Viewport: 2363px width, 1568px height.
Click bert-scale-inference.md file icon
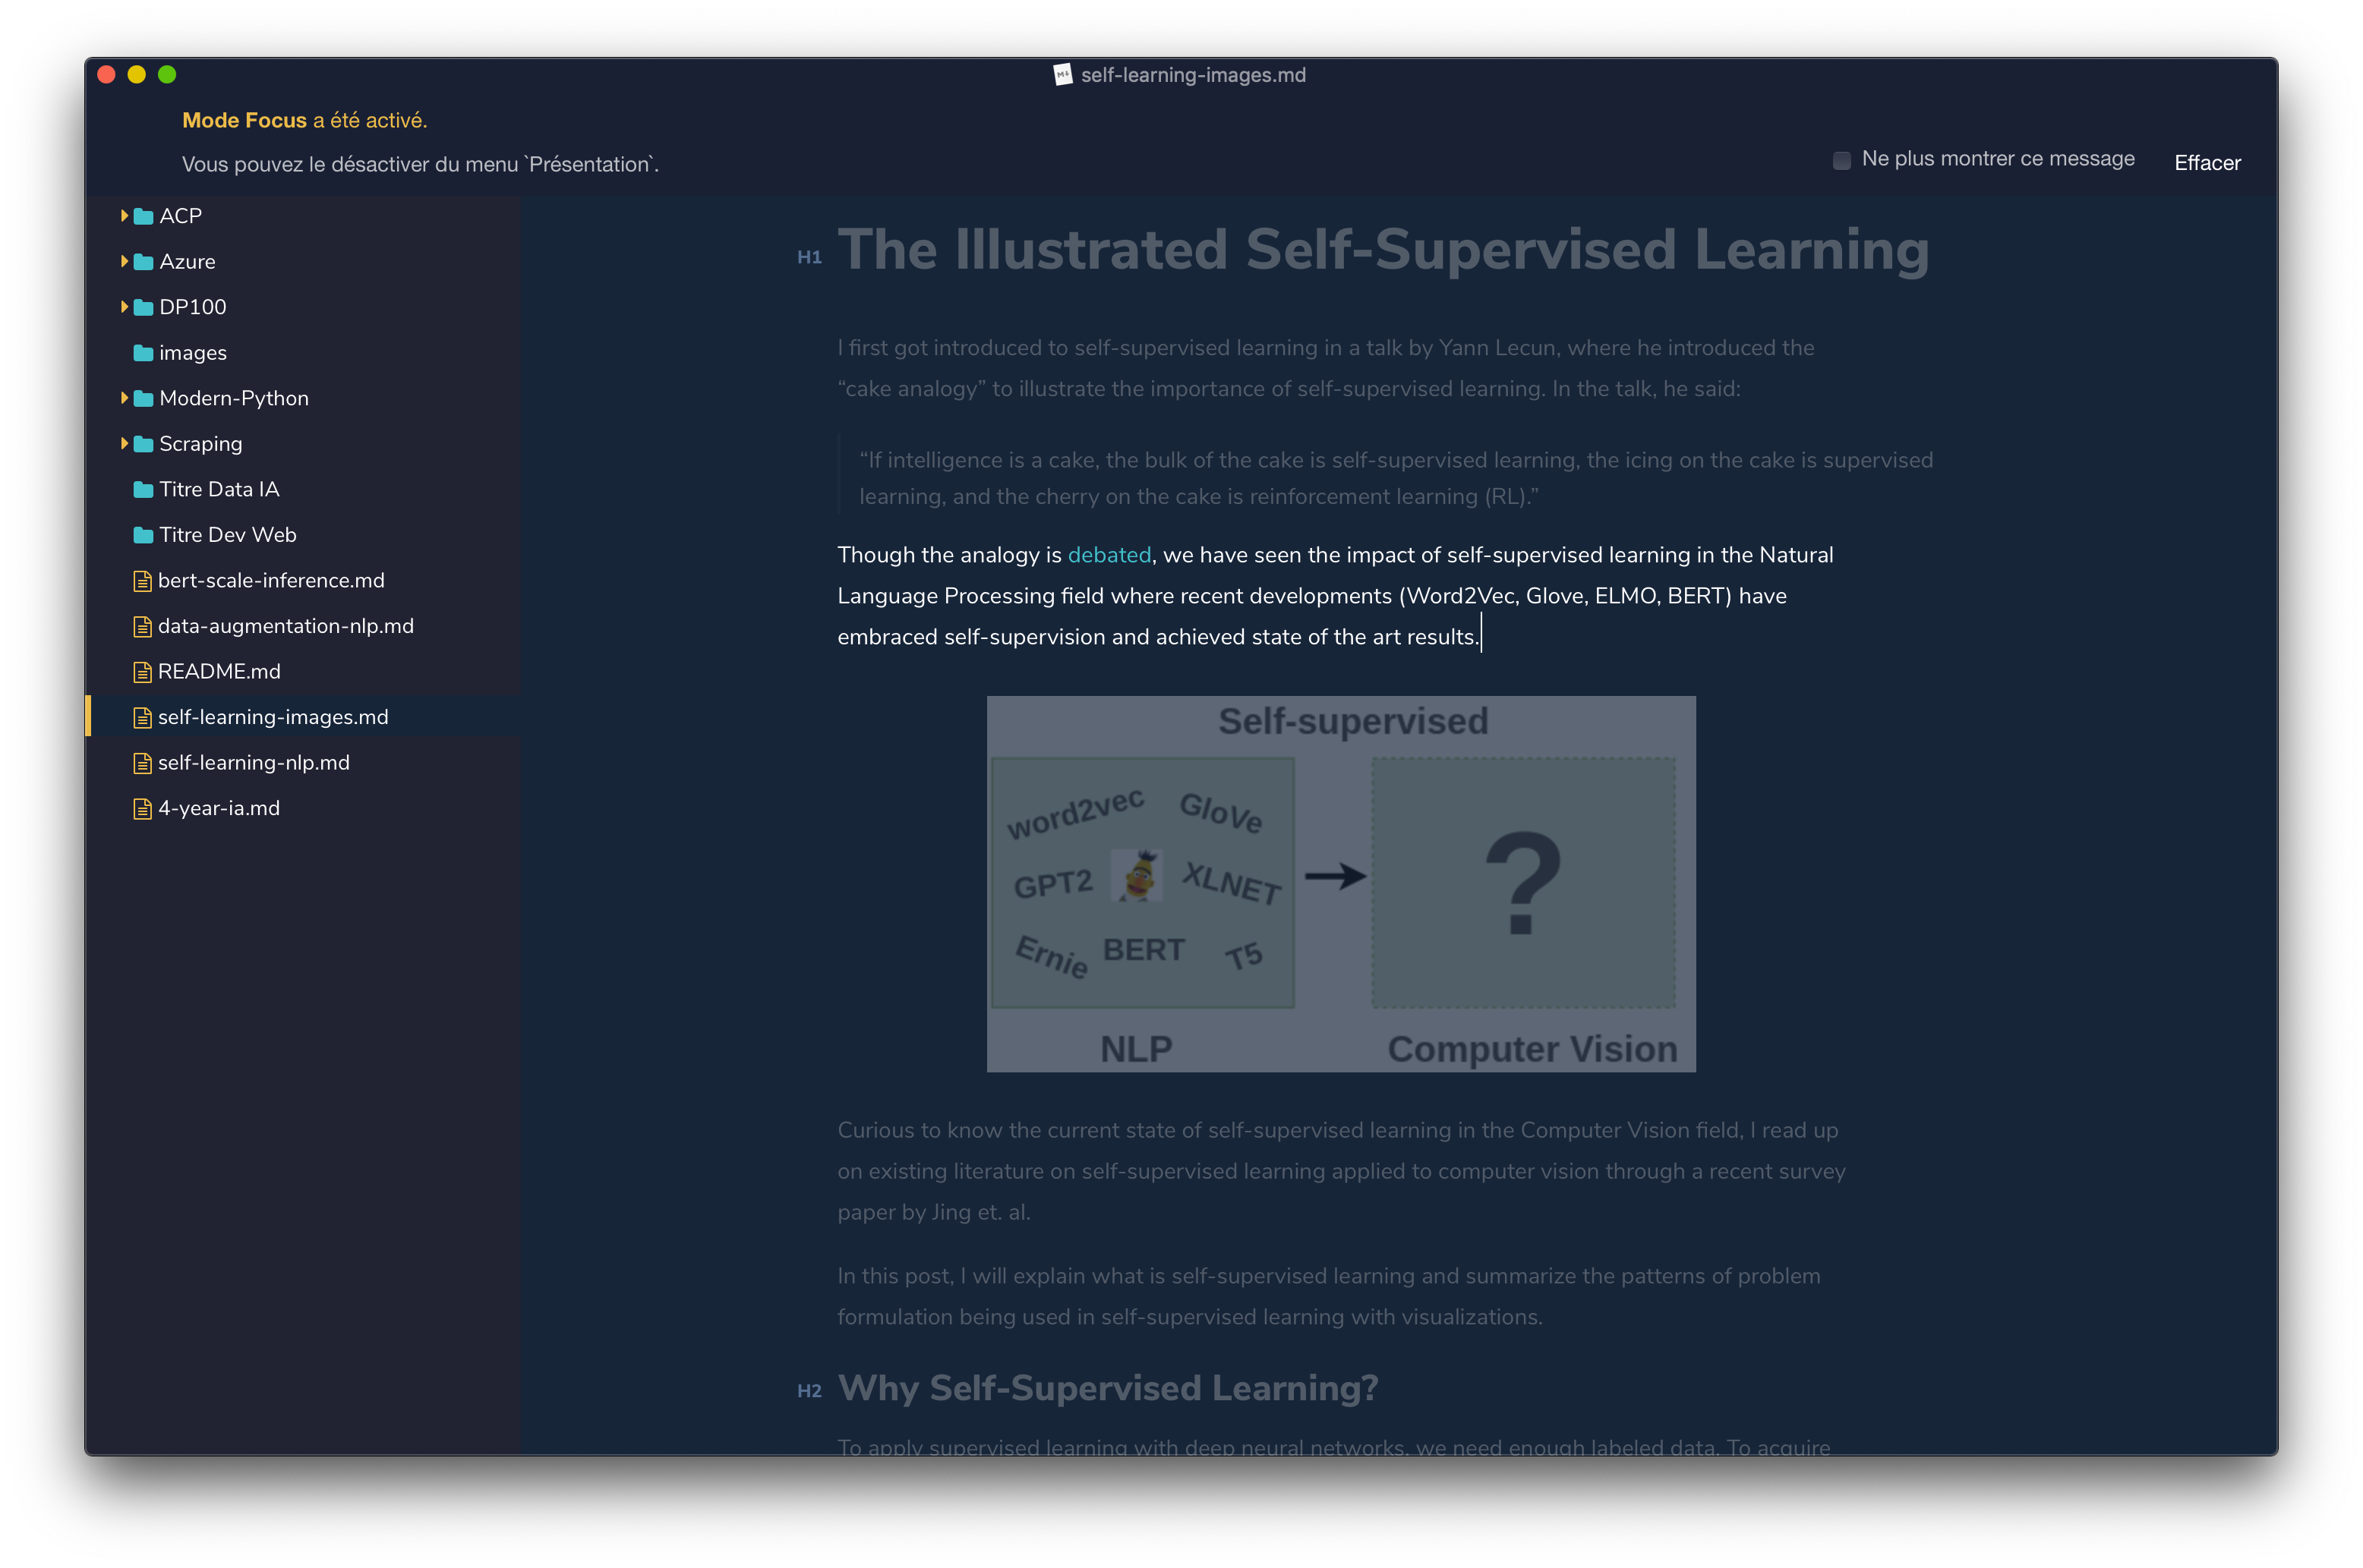(142, 581)
